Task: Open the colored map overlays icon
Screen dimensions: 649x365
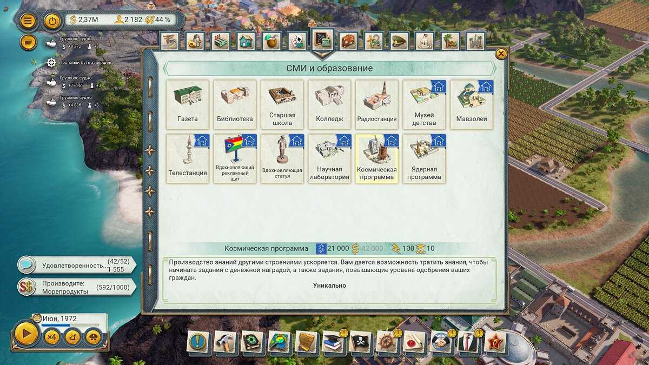Action: point(280,342)
